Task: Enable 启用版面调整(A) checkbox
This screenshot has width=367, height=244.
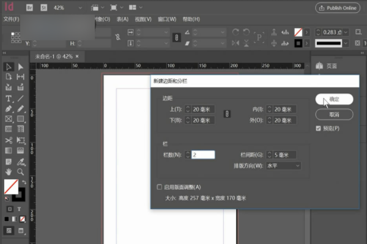Action: click(160, 187)
